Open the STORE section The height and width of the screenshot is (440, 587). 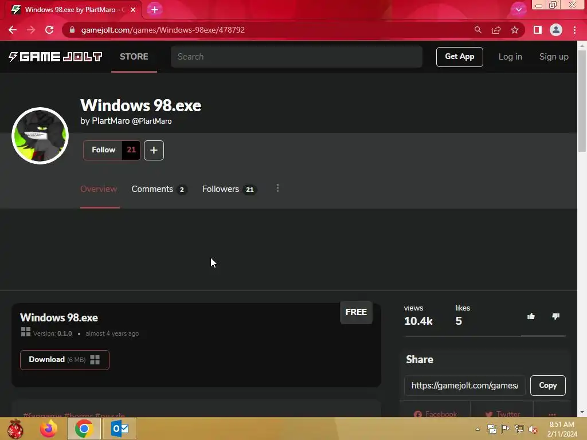tap(134, 57)
